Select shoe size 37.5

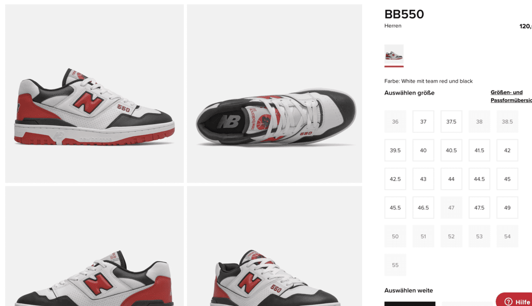[451, 122]
